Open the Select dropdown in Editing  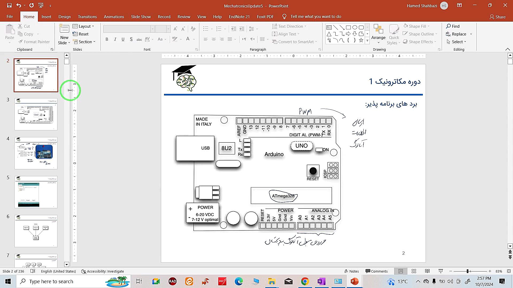tap(456, 42)
